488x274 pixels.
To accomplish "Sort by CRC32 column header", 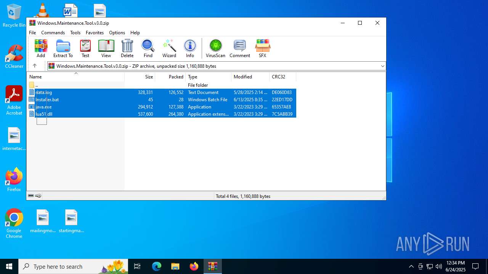I will 283,77.
